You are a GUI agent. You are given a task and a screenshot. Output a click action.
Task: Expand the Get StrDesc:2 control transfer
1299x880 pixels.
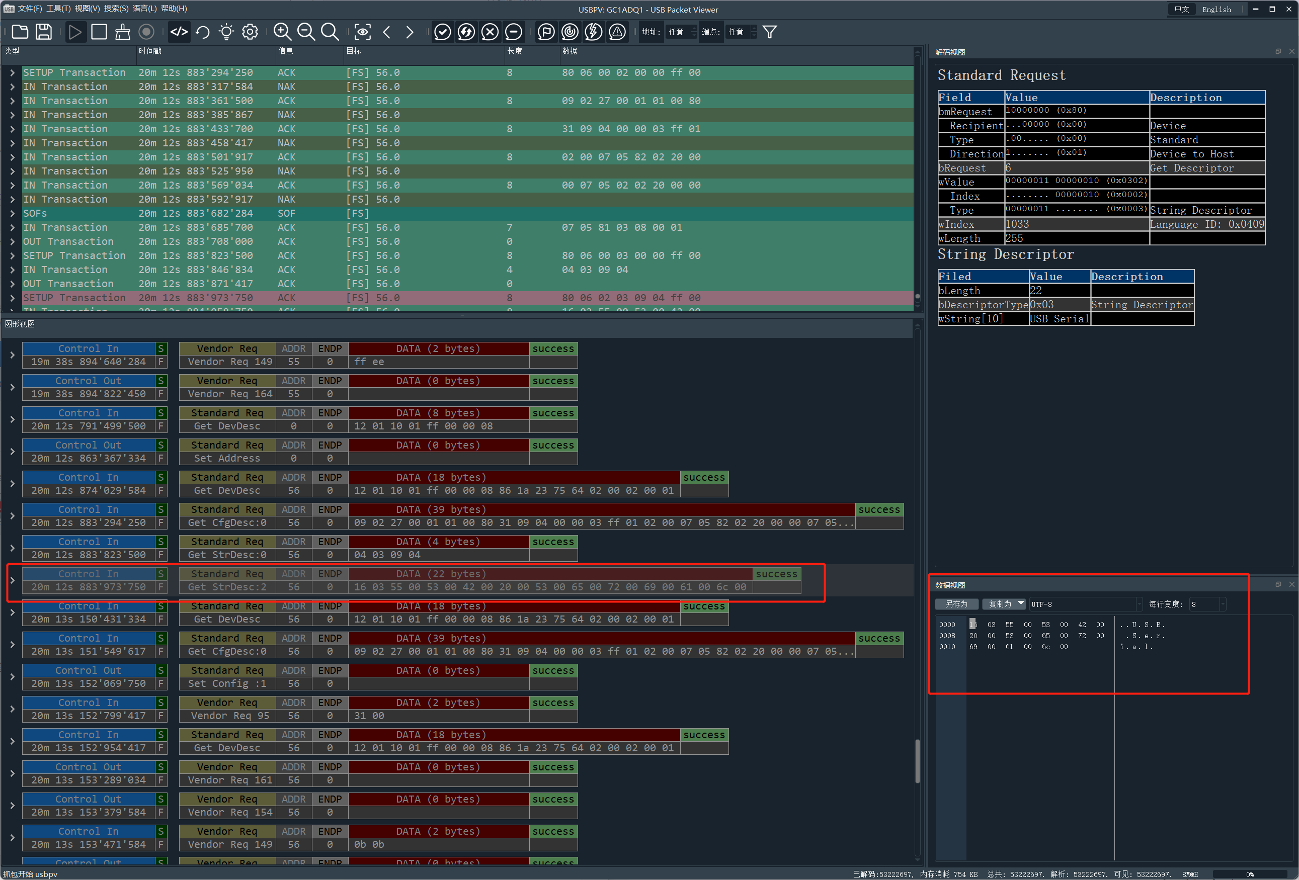tap(12, 580)
